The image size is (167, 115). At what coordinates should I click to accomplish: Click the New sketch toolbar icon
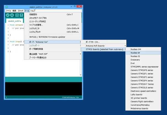(17, 15)
